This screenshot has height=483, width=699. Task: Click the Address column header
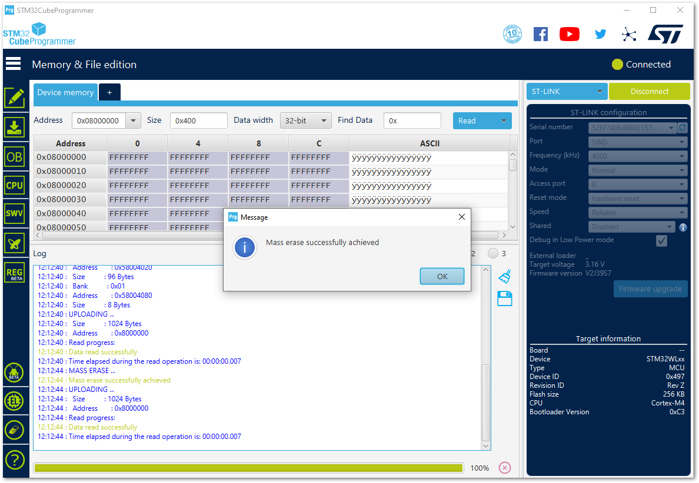(x=71, y=143)
